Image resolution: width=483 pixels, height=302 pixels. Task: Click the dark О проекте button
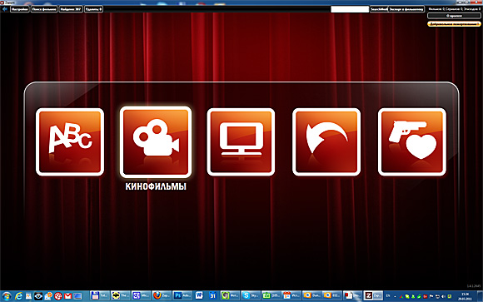pos(454,16)
